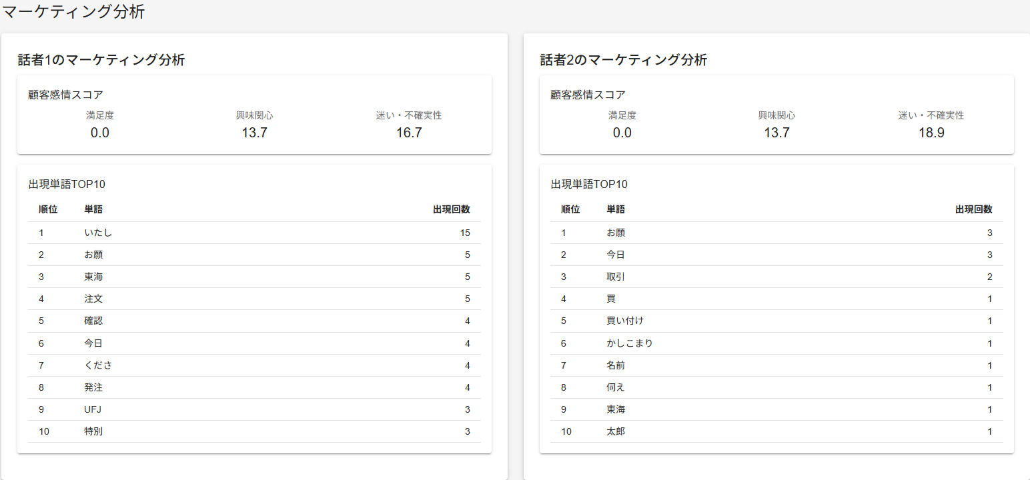The height and width of the screenshot is (480, 1030).
Task: Click speaker 2's 満足度 value 0.0
Action: pos(622,133)
